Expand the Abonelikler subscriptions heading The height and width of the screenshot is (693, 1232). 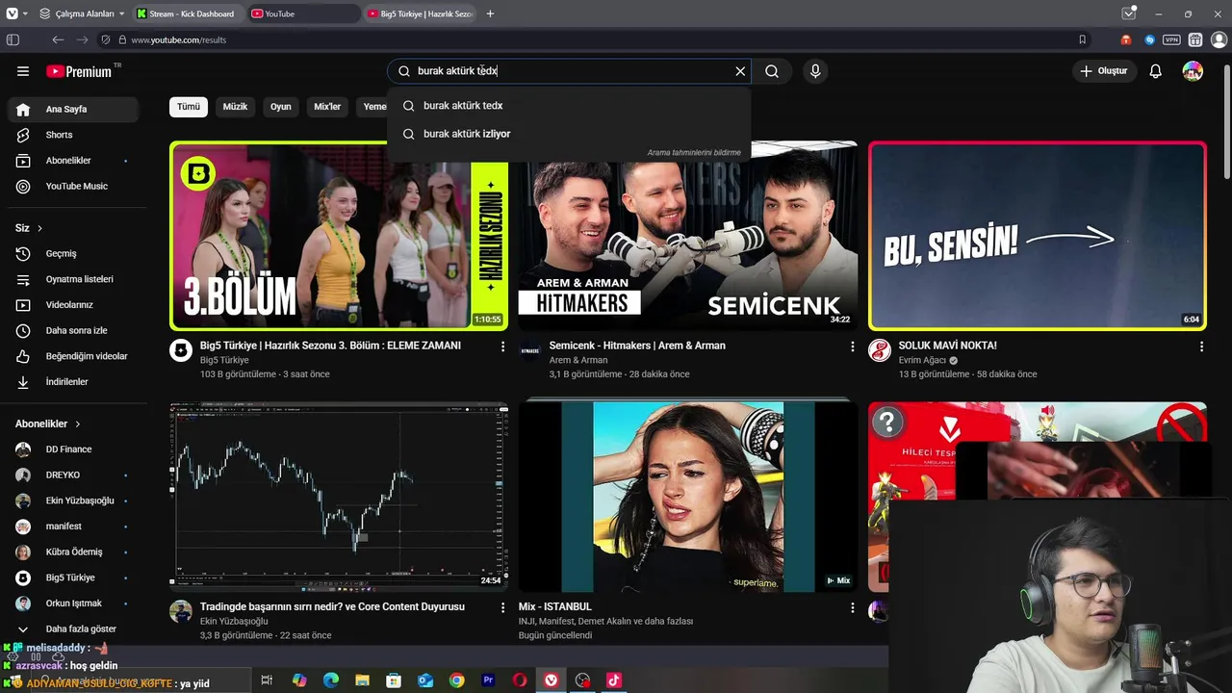tap(48, 423)
